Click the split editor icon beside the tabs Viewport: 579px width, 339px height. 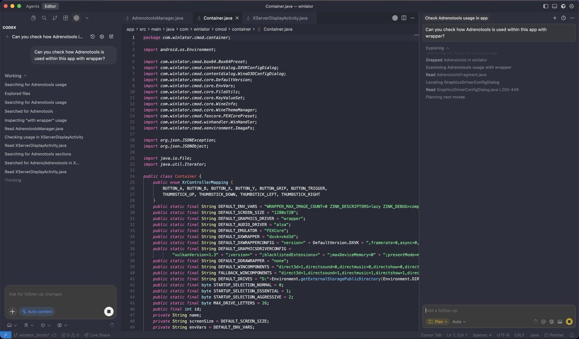pyautogui.click(x=404, y=18)
